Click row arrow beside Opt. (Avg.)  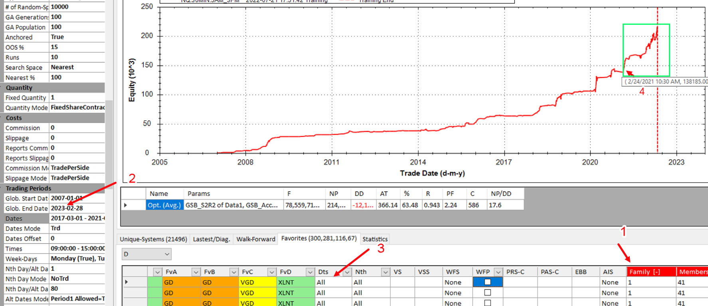pyautogui.click(x=126, y=205)
